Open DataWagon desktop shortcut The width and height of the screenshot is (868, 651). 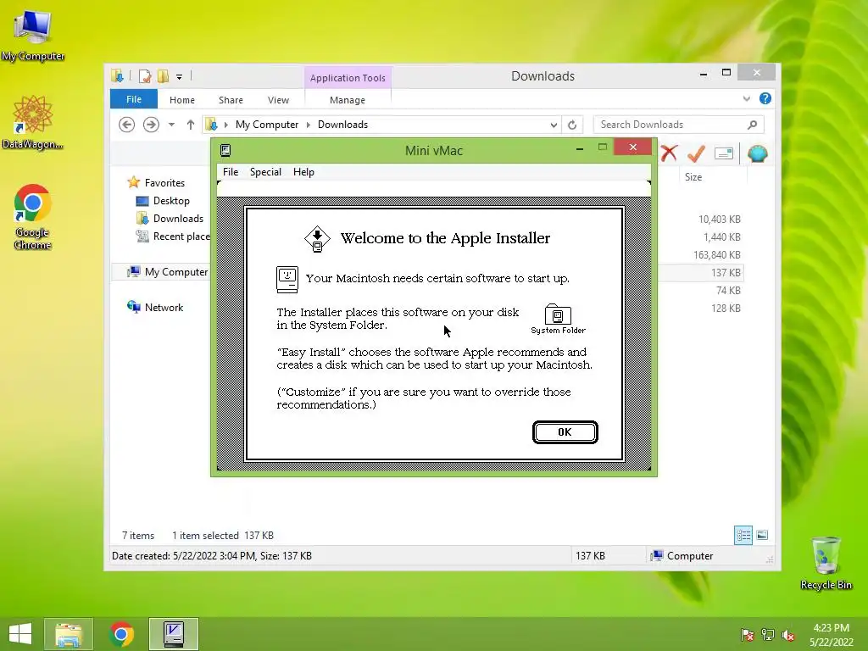33,122
